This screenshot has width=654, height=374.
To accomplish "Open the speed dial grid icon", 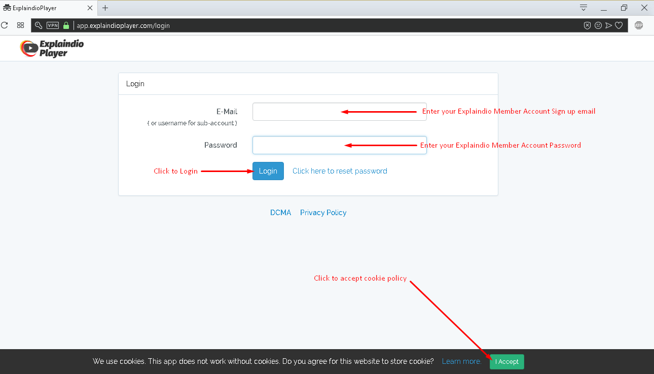I will pos(21,25).
